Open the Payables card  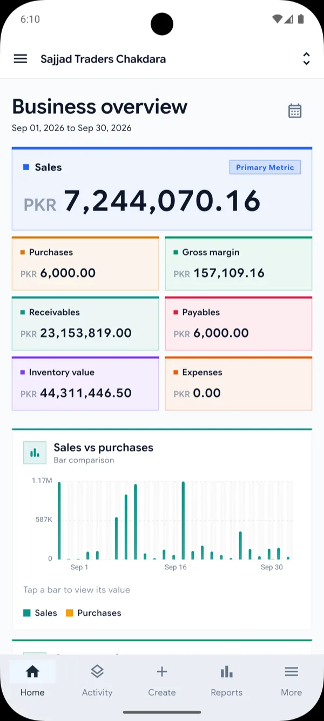click(x=239, y=324)
